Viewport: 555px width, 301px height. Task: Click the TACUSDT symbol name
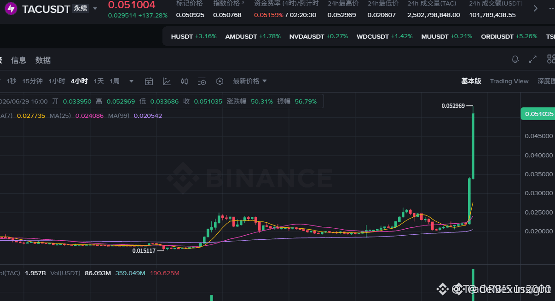[x=46, y=9]
